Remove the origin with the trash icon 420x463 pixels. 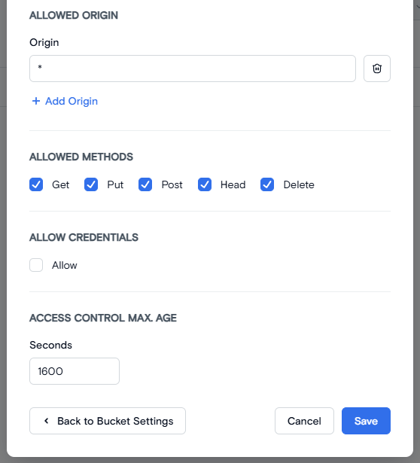click(377, 69)
